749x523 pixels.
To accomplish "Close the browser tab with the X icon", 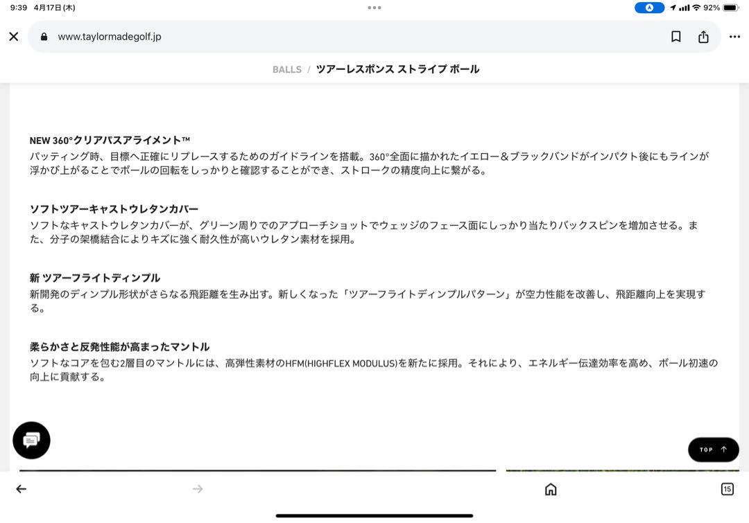I will [x=14, y=37].
